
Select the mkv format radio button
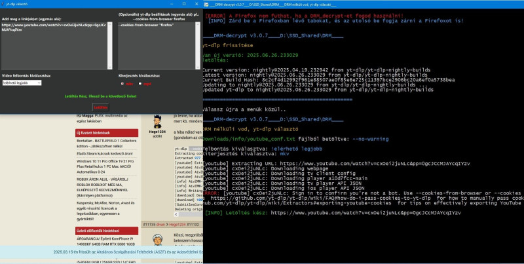[122, 84]
